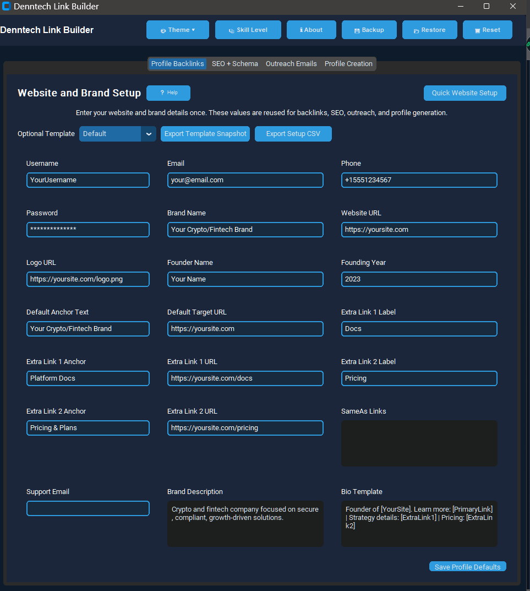Click the SameAs Links text area

419,443
